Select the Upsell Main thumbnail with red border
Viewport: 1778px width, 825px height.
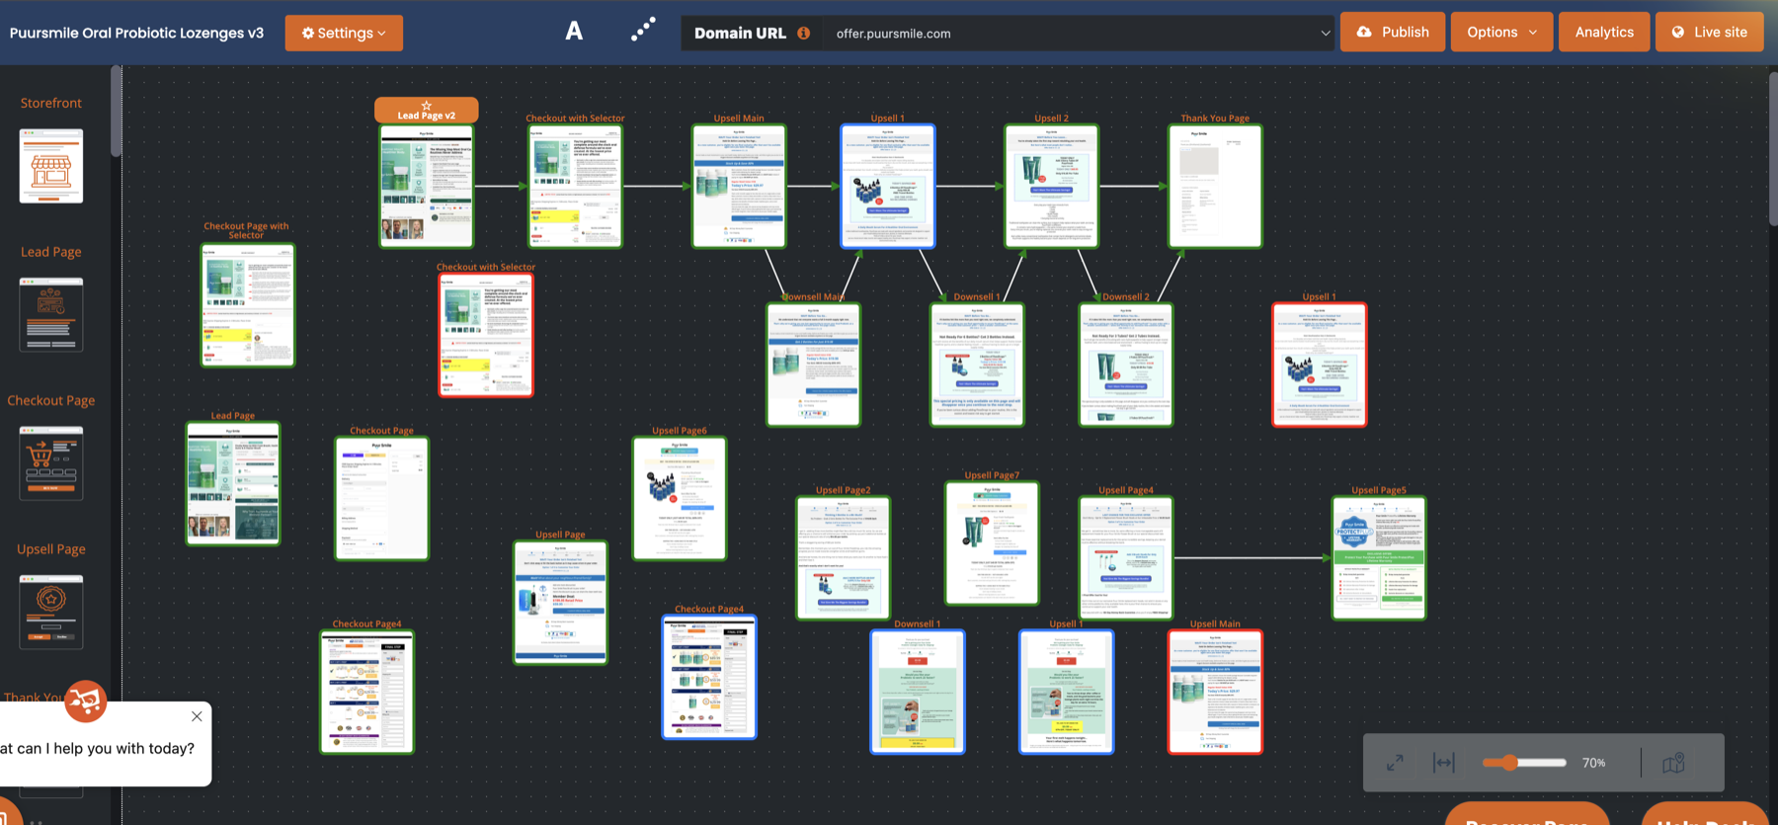(1215, 692)
